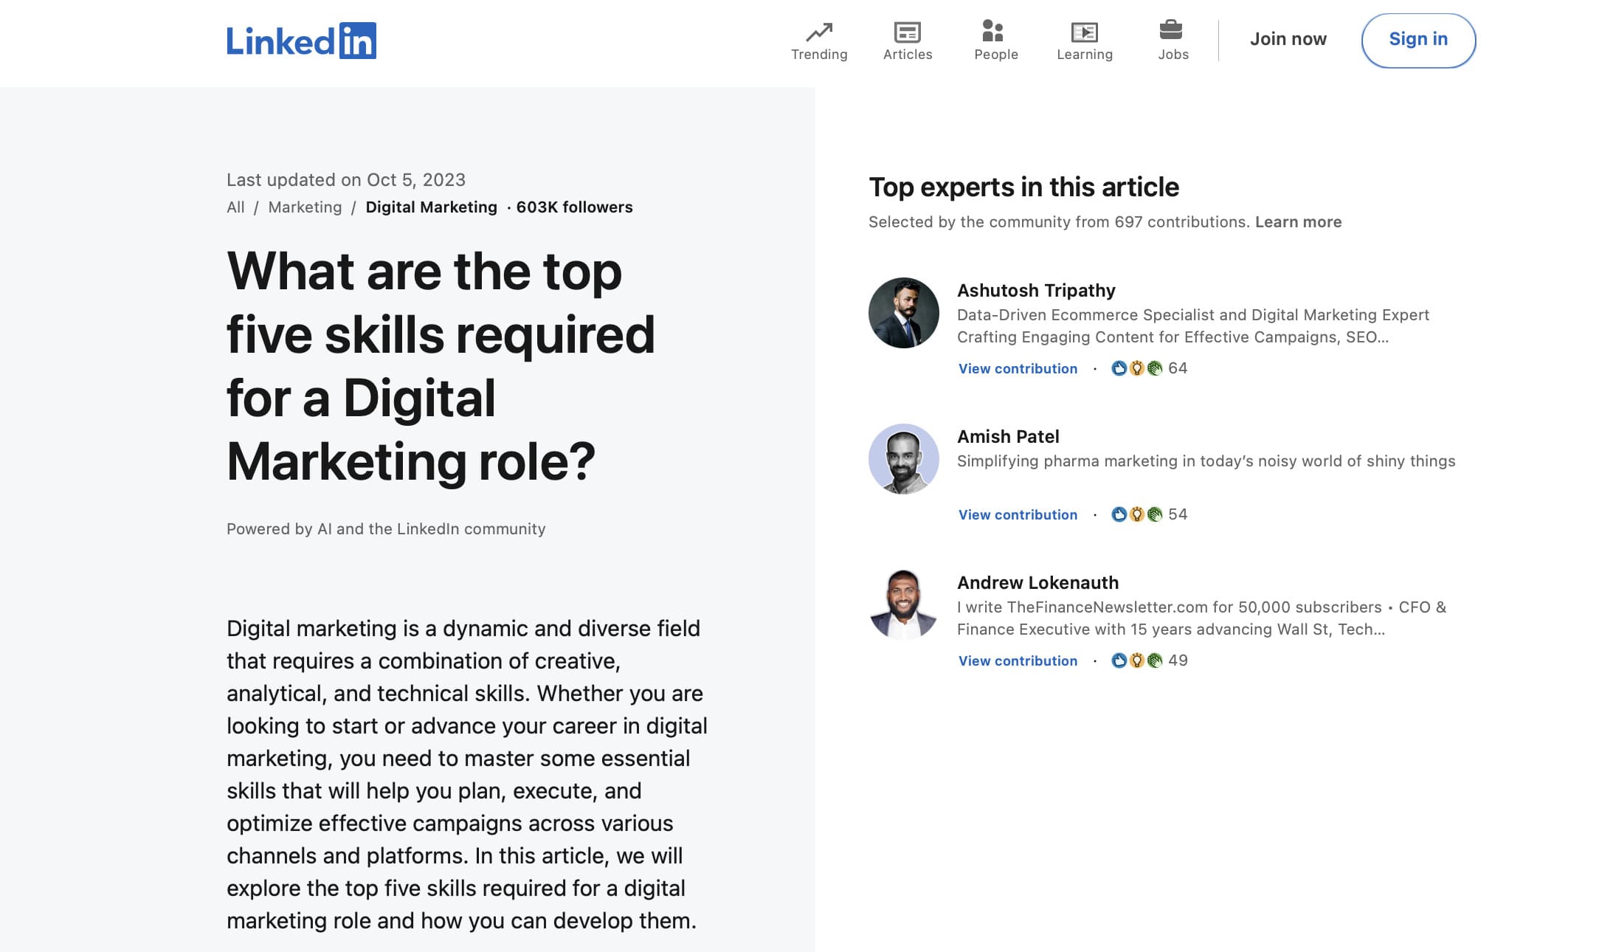Screen dimensions: 1616x952
Task: Open the Learning video icon
Action: tap(1085, 32)
